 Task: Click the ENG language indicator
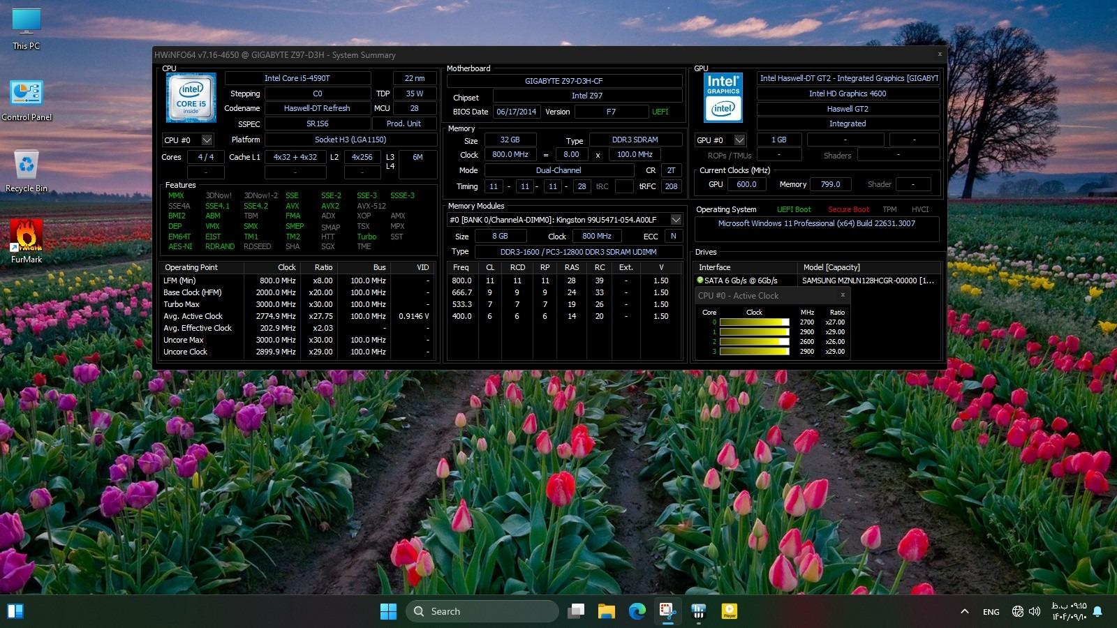pos(991,612)
